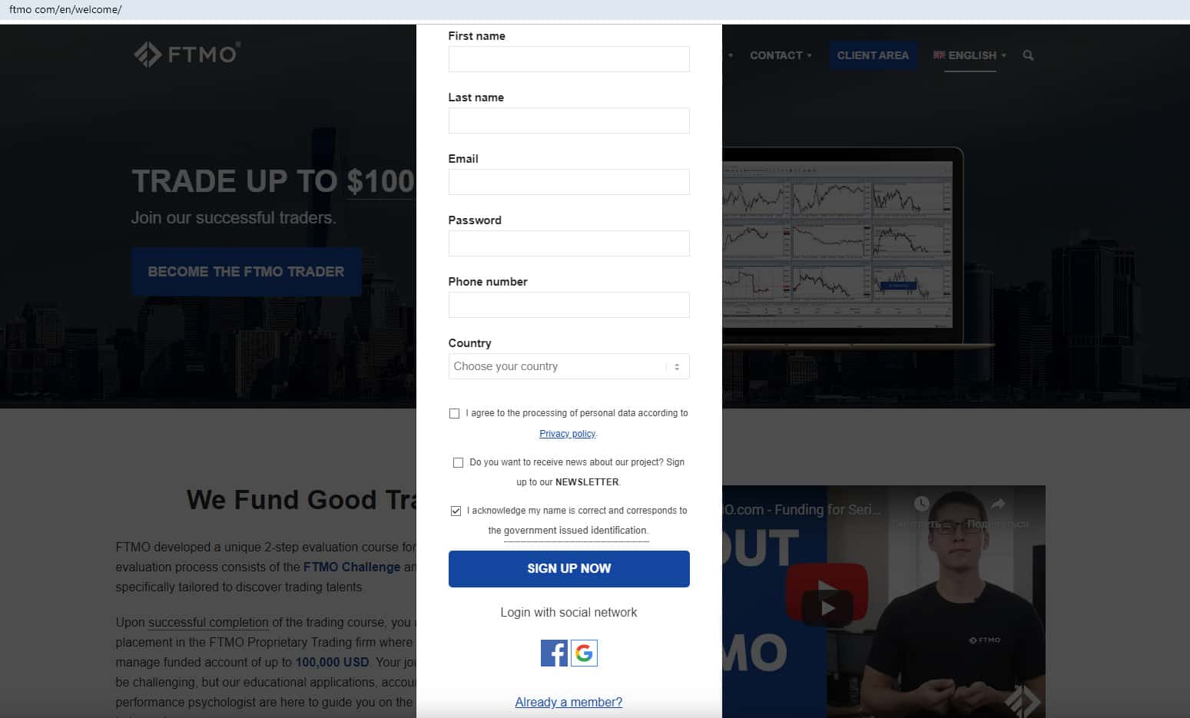
Task: Sign in with Google icon
Action: 584,653
